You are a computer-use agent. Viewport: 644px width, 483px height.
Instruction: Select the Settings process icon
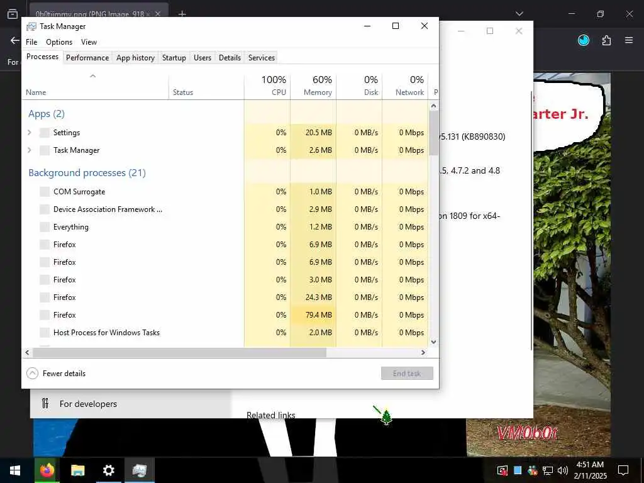(x=45, y=132)
